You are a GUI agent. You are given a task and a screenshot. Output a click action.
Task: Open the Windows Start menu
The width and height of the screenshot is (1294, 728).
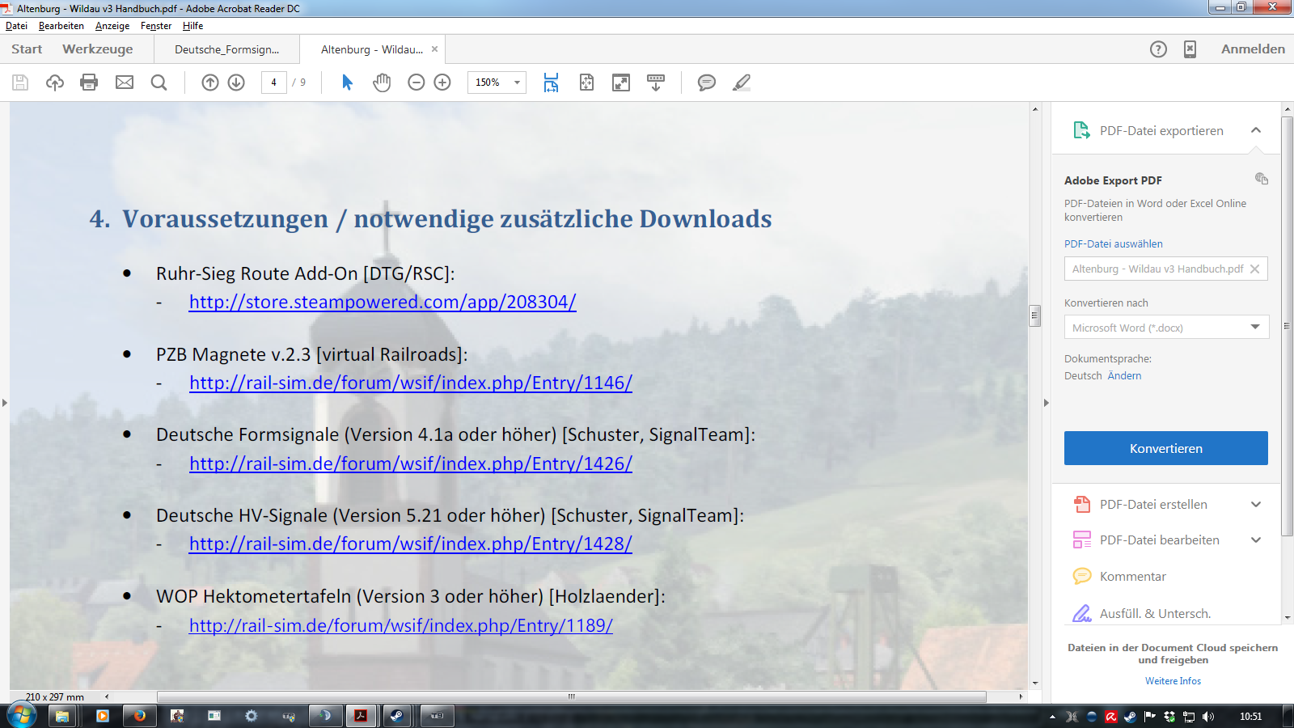pyautogui.click(x=22, y=716)
